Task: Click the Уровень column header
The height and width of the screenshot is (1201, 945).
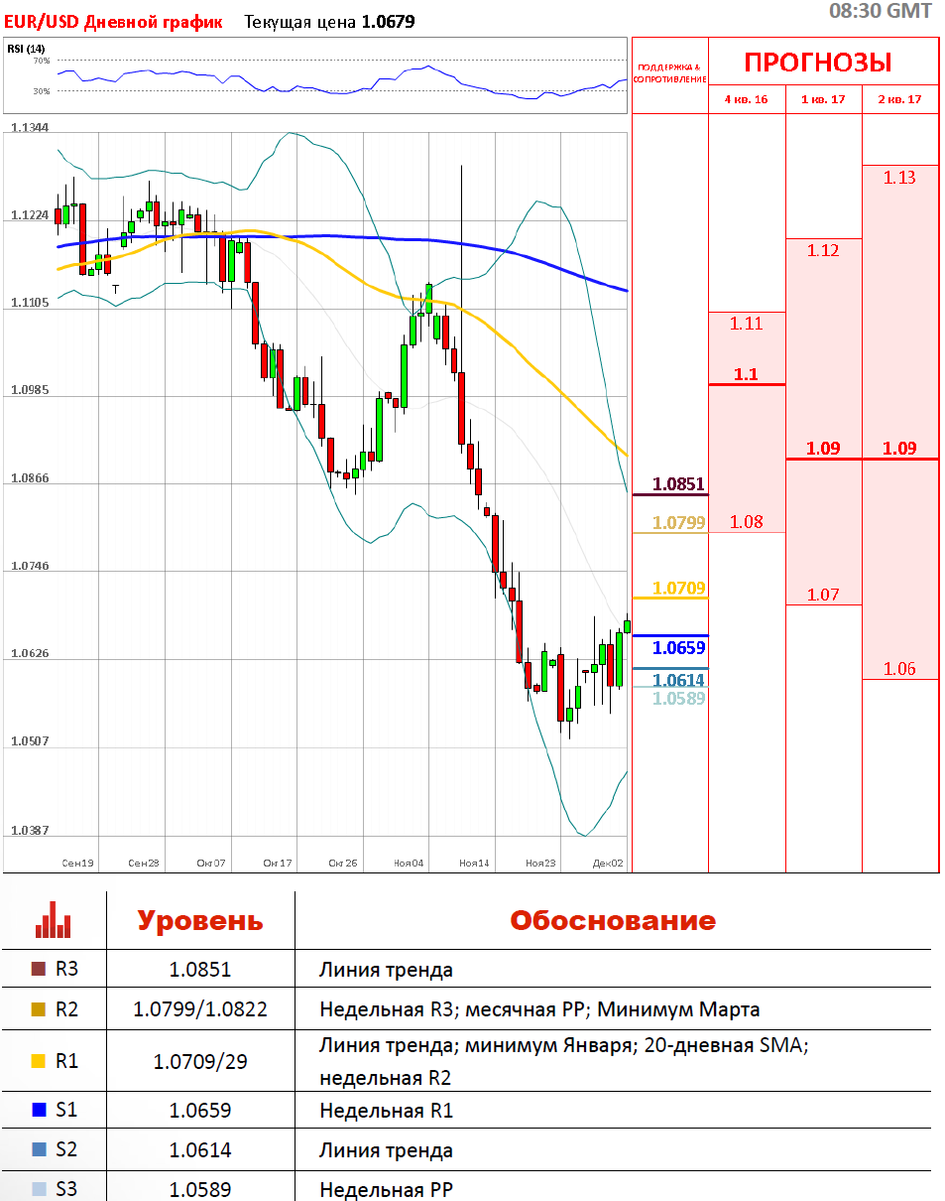Action: click(x=199, y=920)
